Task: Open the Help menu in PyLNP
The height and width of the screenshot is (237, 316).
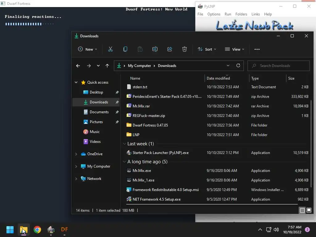Action: (268, 14)
